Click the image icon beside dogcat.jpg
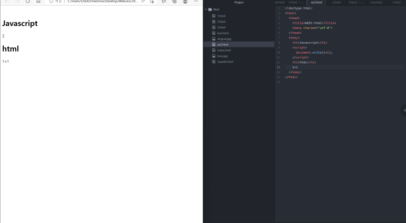406x223 pixels. (x=214, y=39)
